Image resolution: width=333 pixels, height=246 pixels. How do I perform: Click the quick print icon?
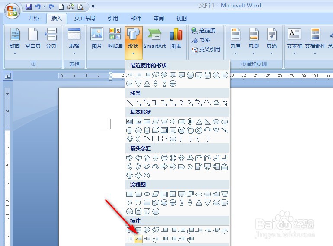(x=71, y=7)
